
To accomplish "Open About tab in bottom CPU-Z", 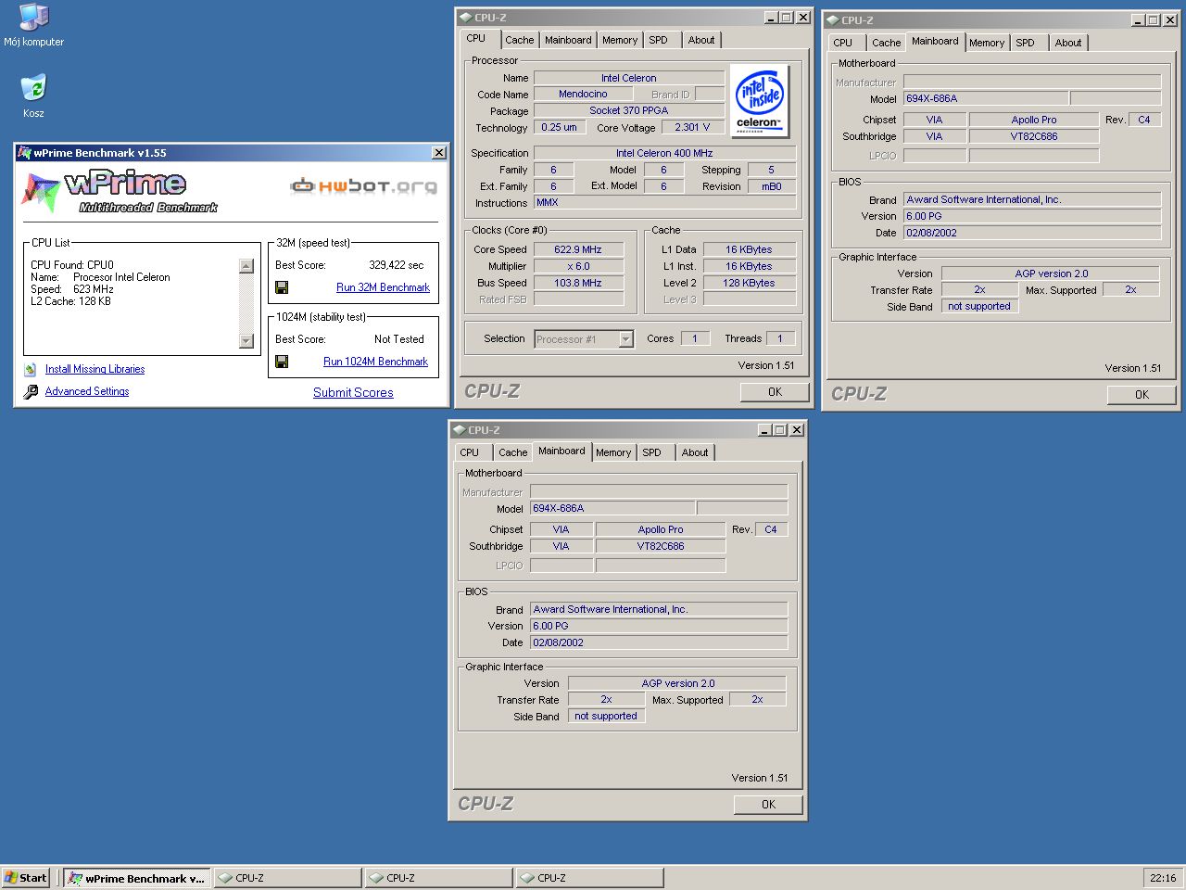I will coord(695,452).
